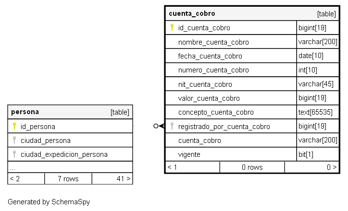The width and height of the screenshot is (348, 211).
Task: Select the fecha_cuenta_cobro column row
Action: (x=210, y=56)
